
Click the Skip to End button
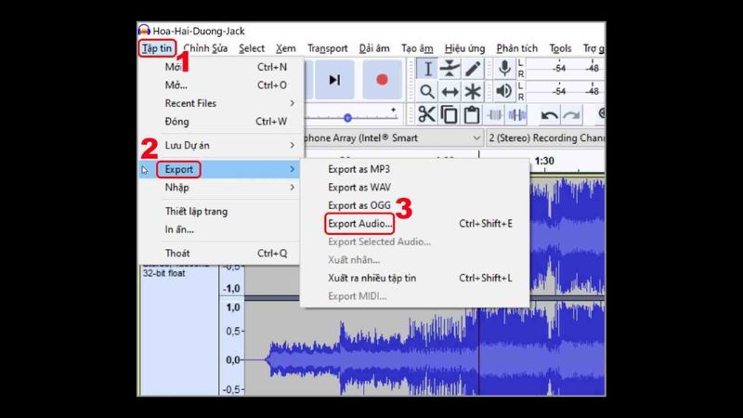[x=334, y=80]
